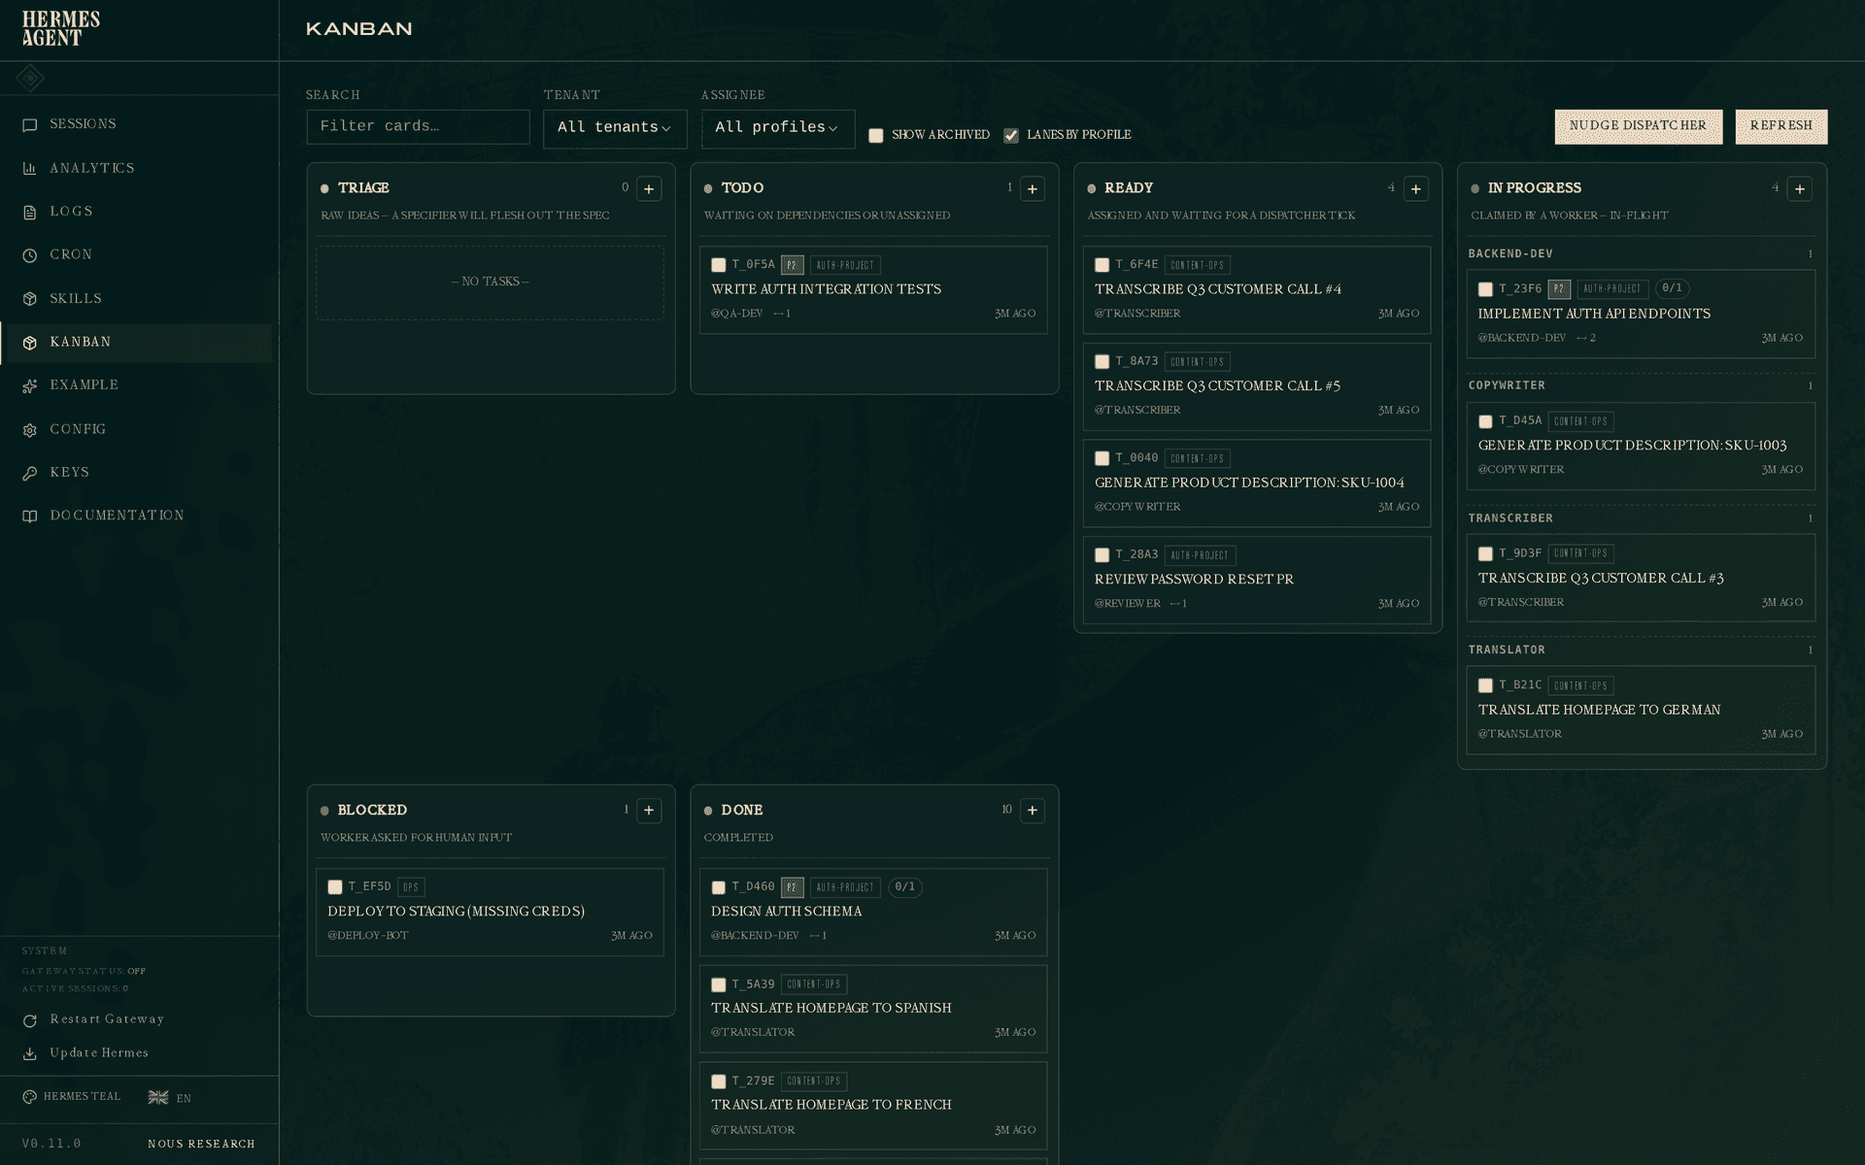Click the Update Hermes download icon
This screenshot has width=1865, height=1165.
(30, 1053)
